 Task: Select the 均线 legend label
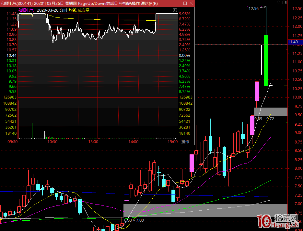[x=72, y=10]
